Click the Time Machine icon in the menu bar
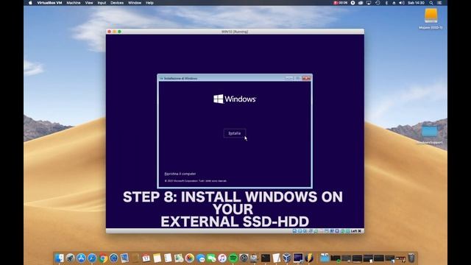The image size is (471, 265). click(x=378, y=3)
